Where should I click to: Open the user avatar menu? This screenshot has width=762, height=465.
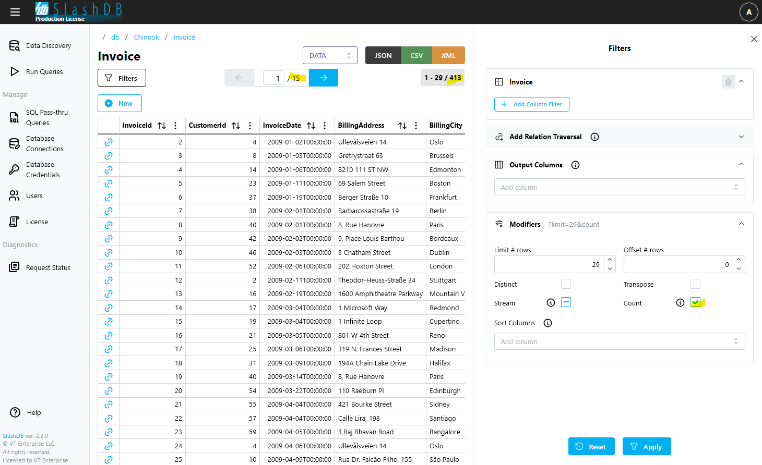pyautogui.click(x=748, y=12)
